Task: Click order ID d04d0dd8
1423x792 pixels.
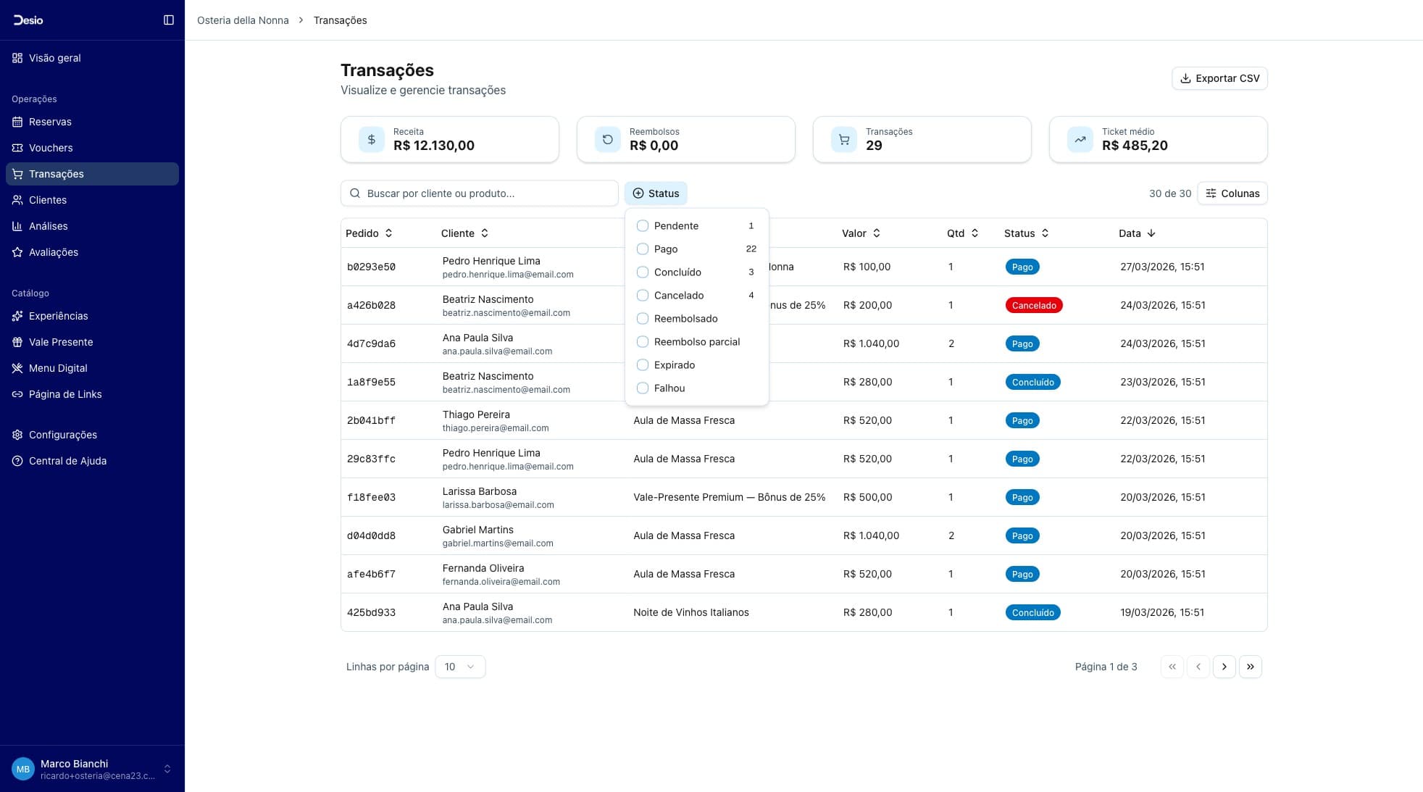Action: [x=371, y=535]
